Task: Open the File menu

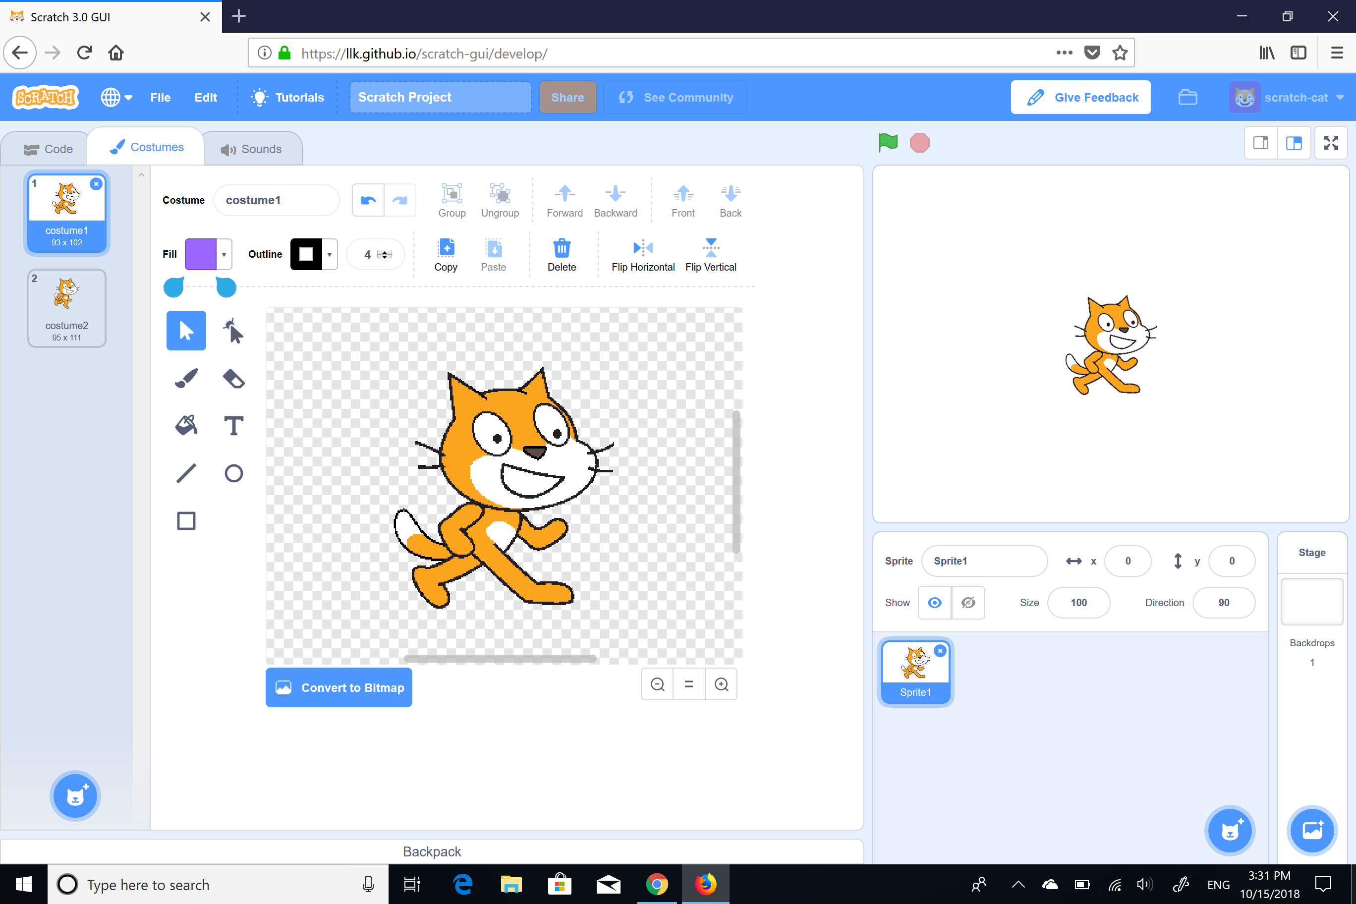Action: tap(160, 97)
